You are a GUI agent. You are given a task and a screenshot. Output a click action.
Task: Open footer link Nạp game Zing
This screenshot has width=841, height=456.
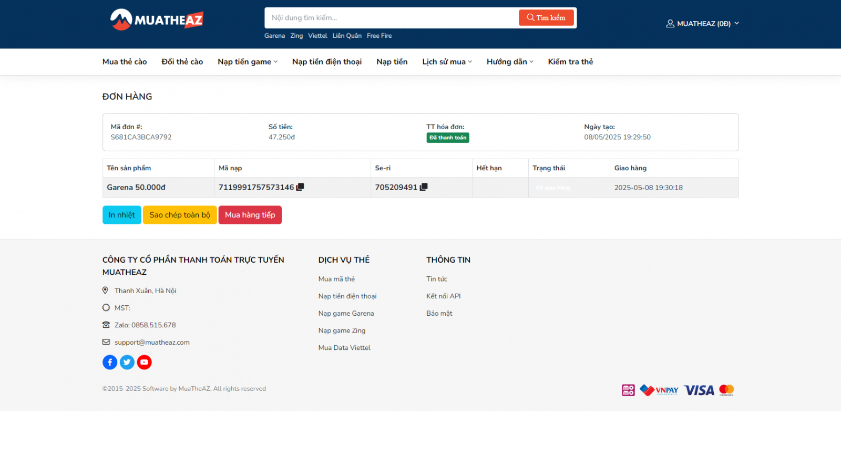(x=342, y=330)
